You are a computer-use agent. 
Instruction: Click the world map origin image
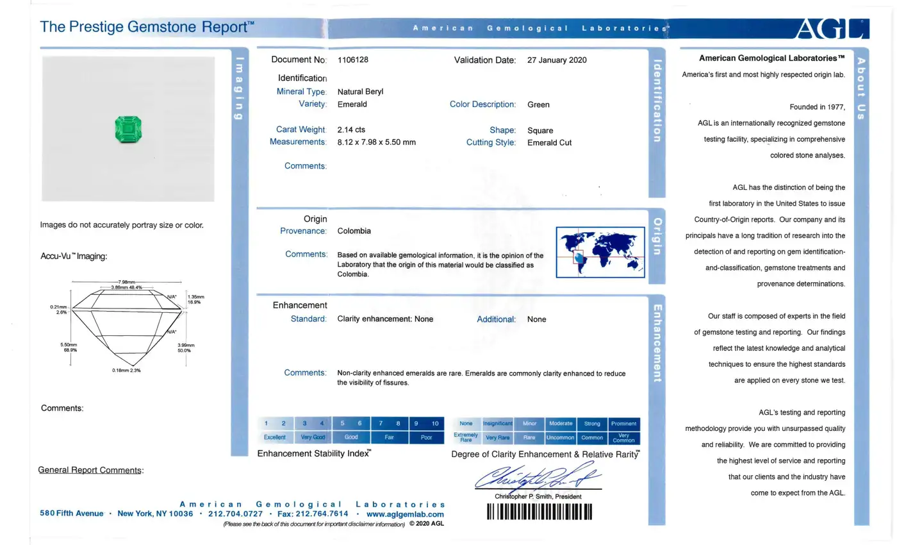(x=600, y=252)
